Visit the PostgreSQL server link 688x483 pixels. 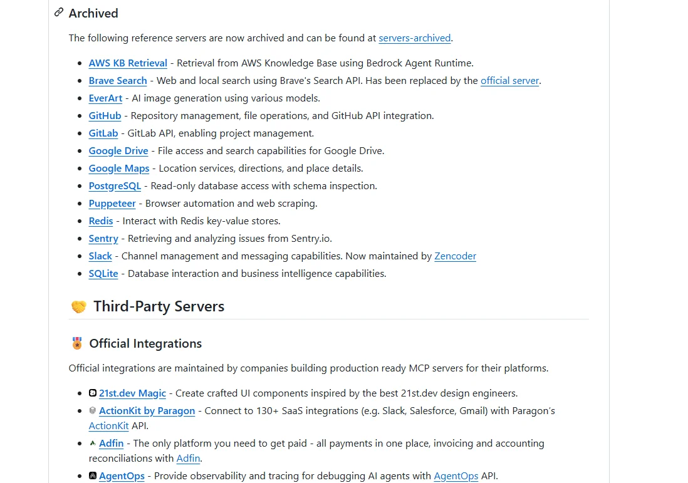click(115, 186)
